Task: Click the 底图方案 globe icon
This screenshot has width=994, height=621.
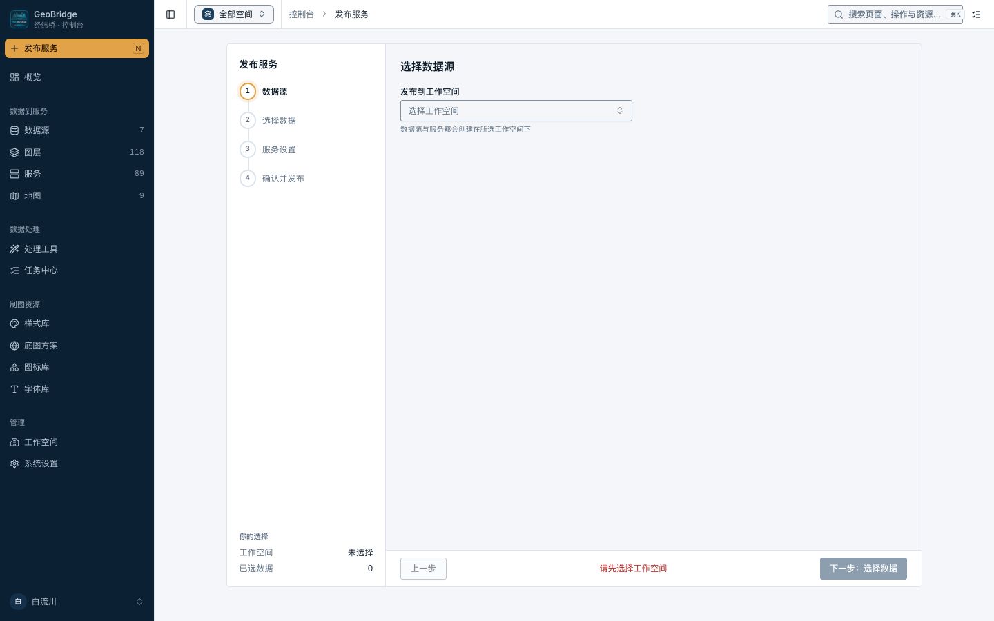Action: (x=14, y=346)
